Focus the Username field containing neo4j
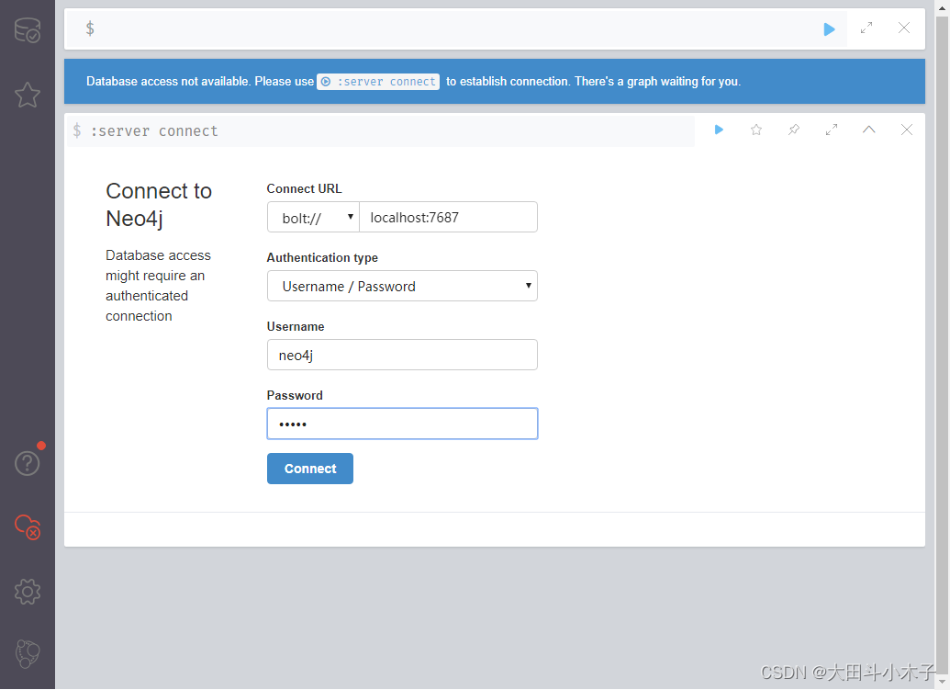Viewport: 950px width, 690px height. click(x=402, y=355)
